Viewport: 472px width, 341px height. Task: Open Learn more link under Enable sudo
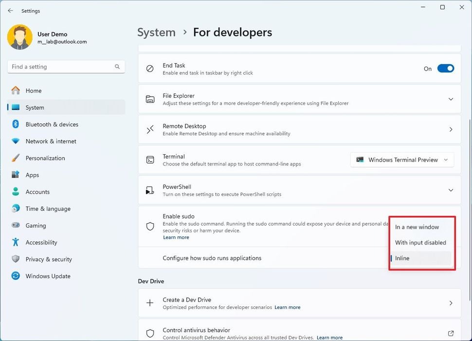(176, 237)
